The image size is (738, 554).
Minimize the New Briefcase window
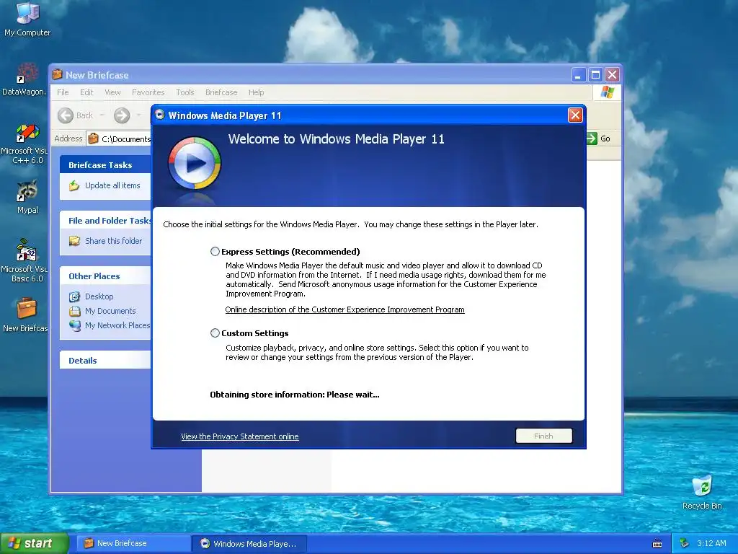579,74
